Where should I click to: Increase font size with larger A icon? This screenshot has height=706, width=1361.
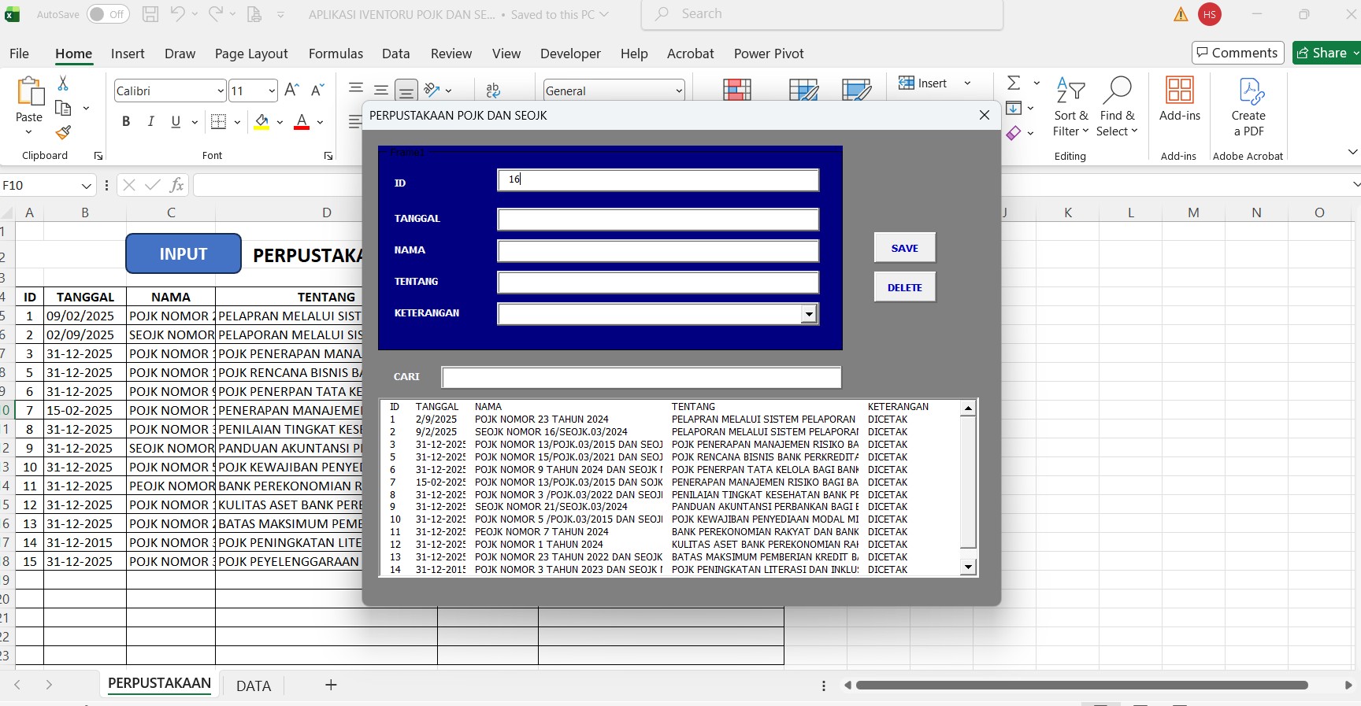tap(291, 91)
